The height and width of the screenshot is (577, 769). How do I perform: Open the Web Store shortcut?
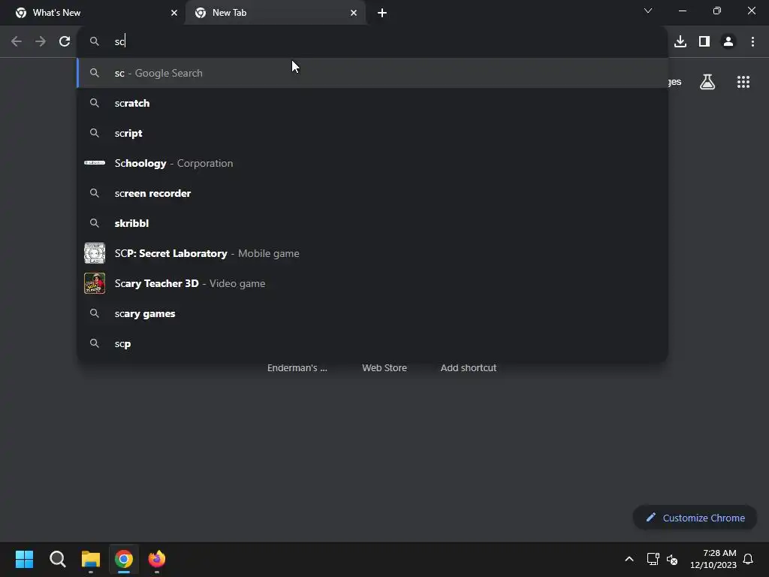pyautogui.click(x=384, y=367)
